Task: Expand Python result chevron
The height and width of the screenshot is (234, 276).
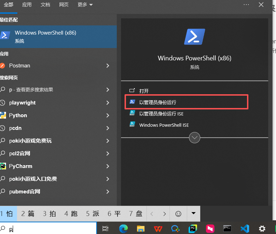Action: click(108, 115)
